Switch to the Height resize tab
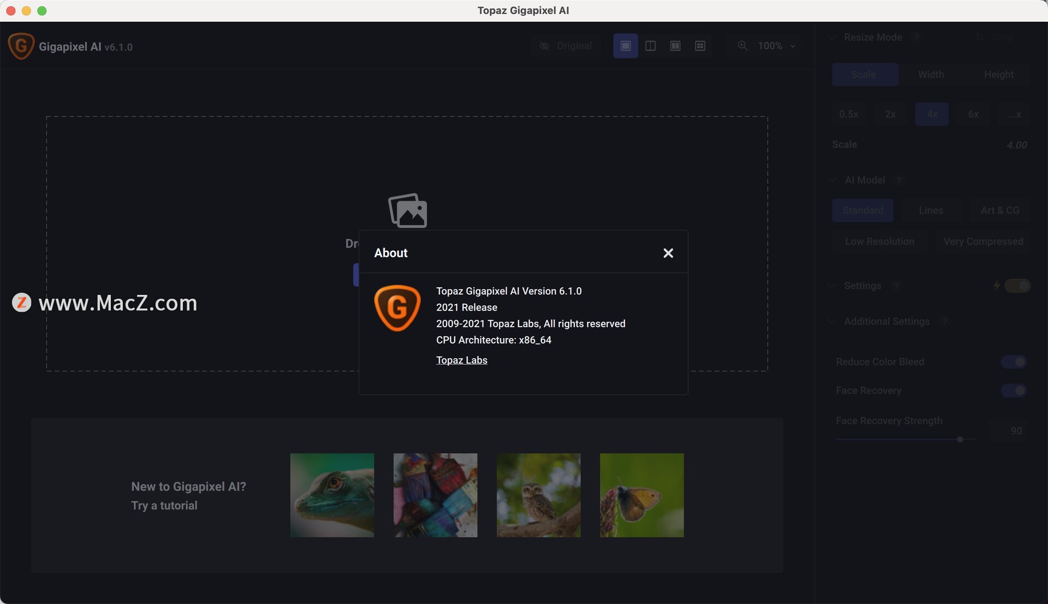This screenshot has width=1048, height=604. tap(998, 74)
